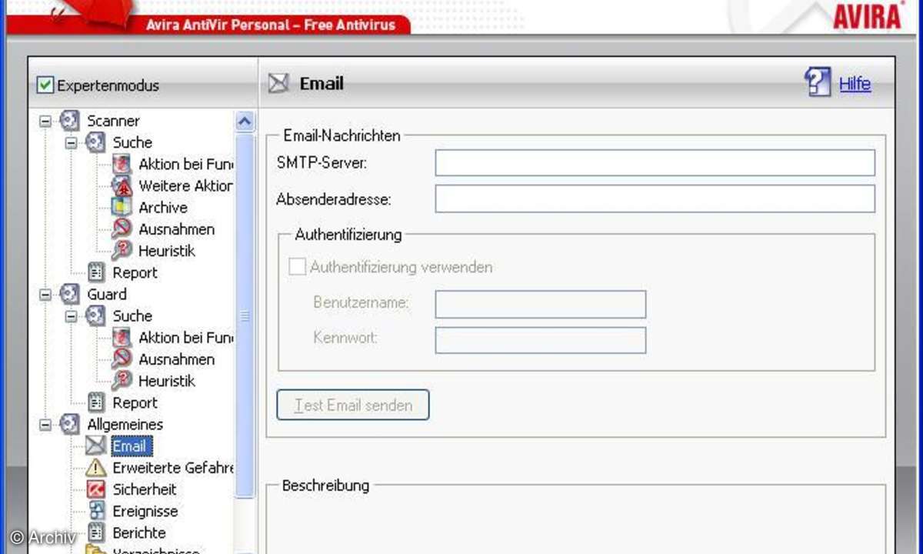Click the Hilfe question mark icon

[x=817, y=83]
